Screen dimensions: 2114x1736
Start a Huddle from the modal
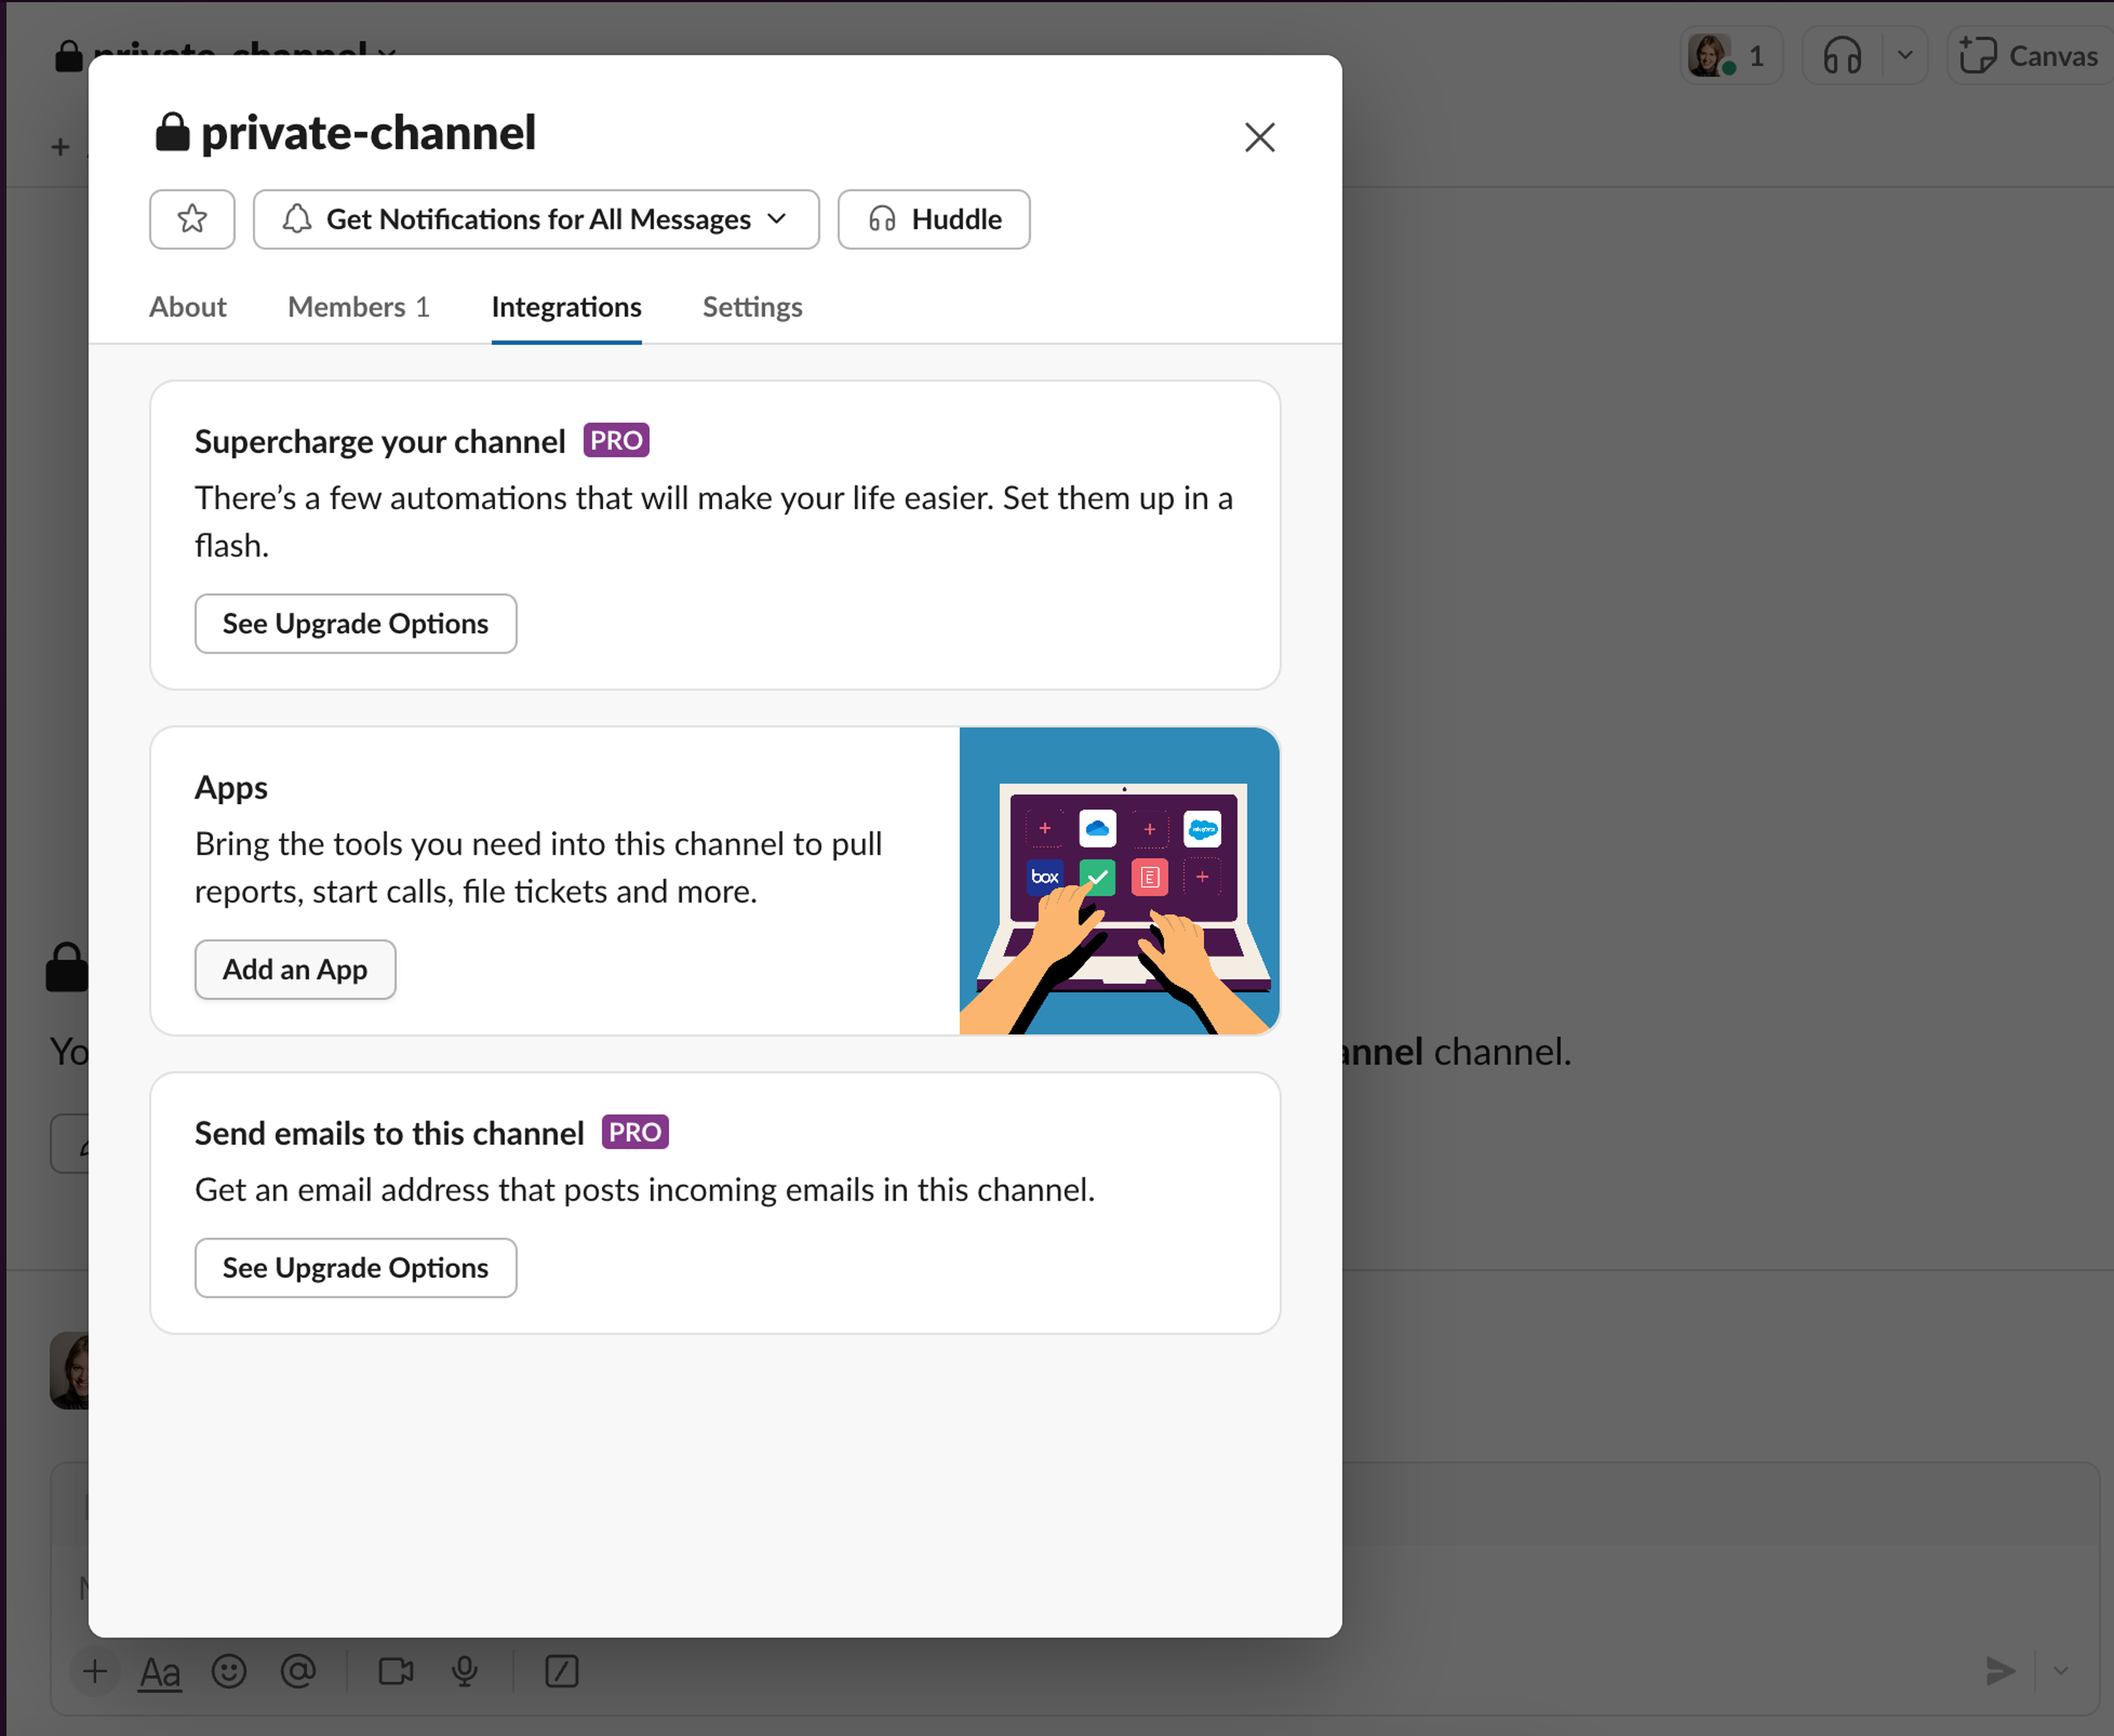934,219
